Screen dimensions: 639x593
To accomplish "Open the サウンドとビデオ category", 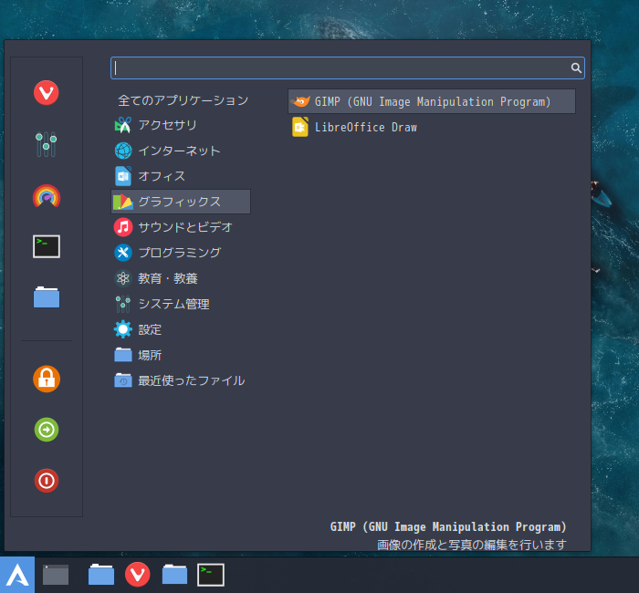I will [x=181, y=227].
